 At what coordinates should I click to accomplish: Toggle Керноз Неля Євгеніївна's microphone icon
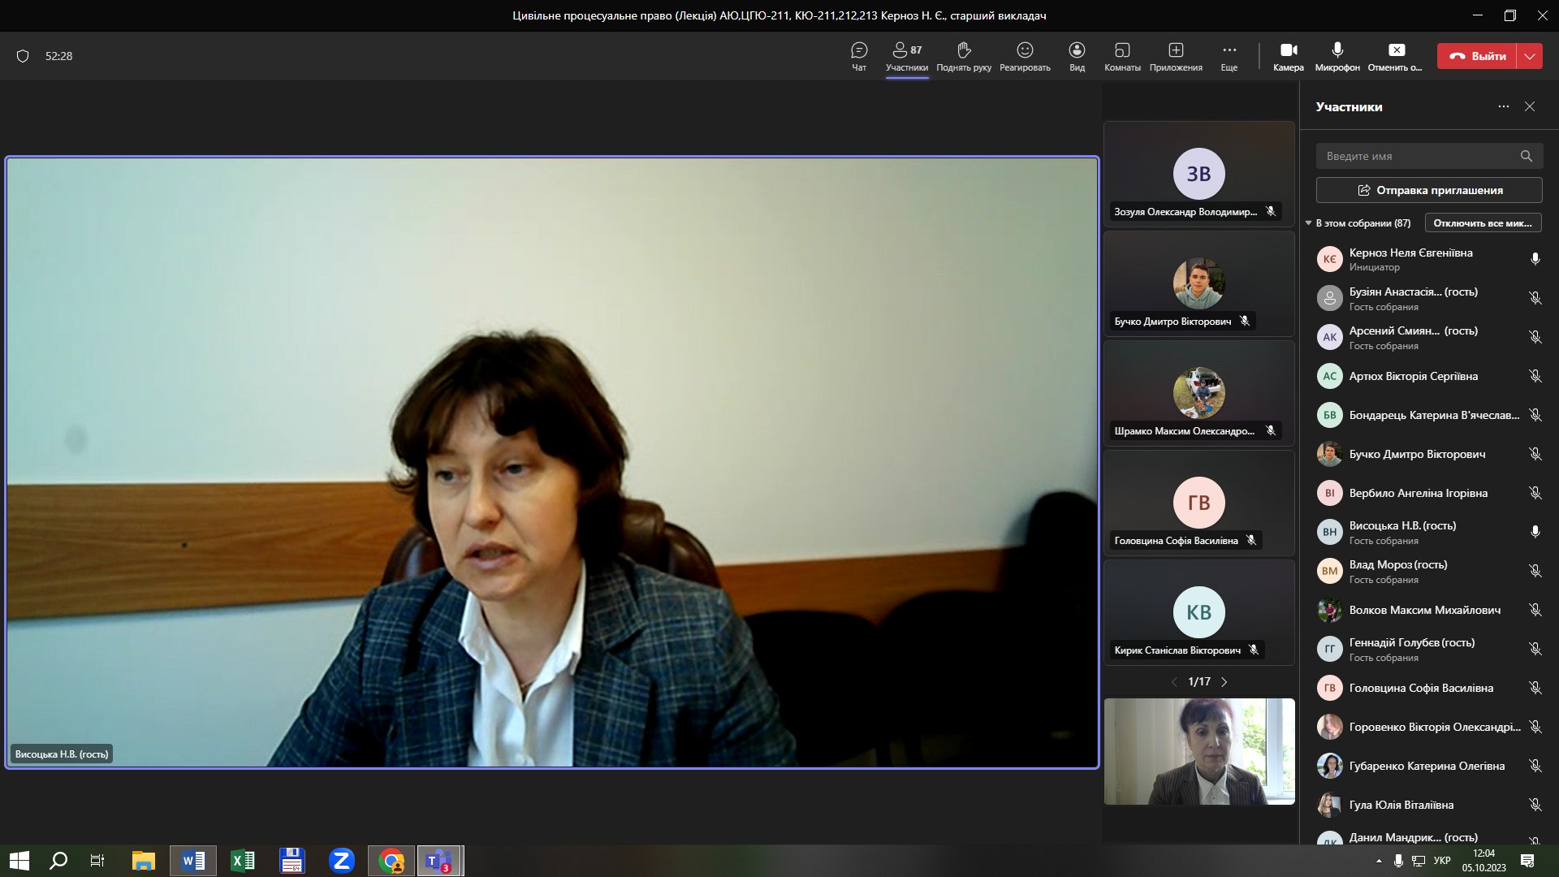[1535, 259]
